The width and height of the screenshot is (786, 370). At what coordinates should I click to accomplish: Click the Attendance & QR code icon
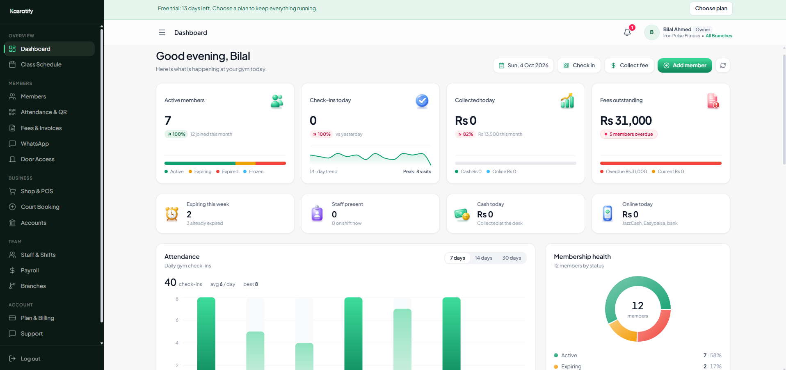click(12, 112)
